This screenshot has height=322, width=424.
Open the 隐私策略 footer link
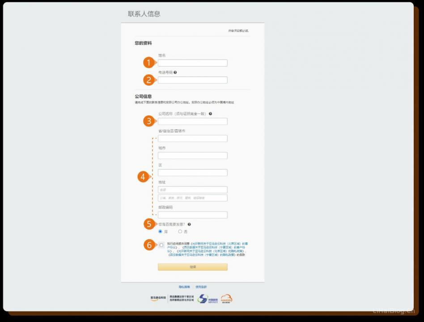click(x=184, y=287)
